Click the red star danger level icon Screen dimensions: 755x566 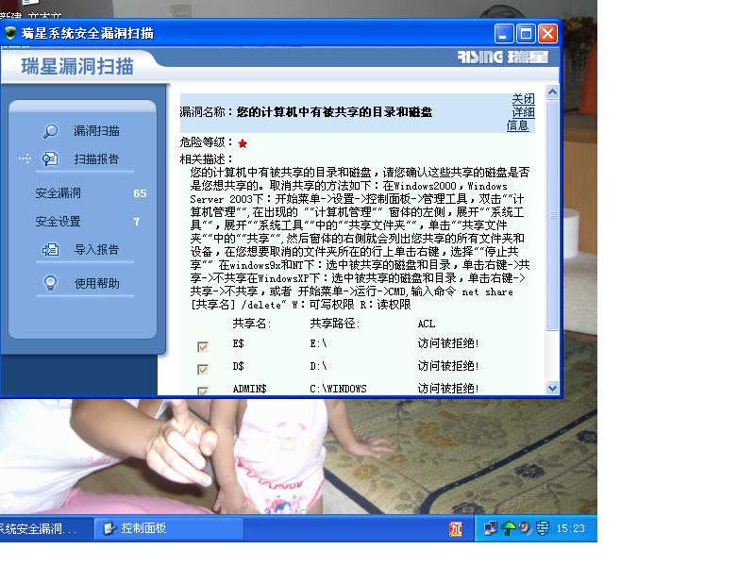243,143
